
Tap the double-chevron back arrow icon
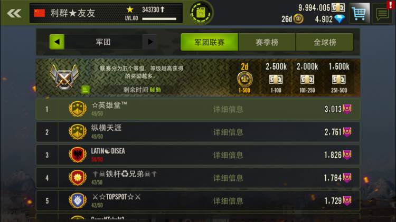[x=14, y=13]
